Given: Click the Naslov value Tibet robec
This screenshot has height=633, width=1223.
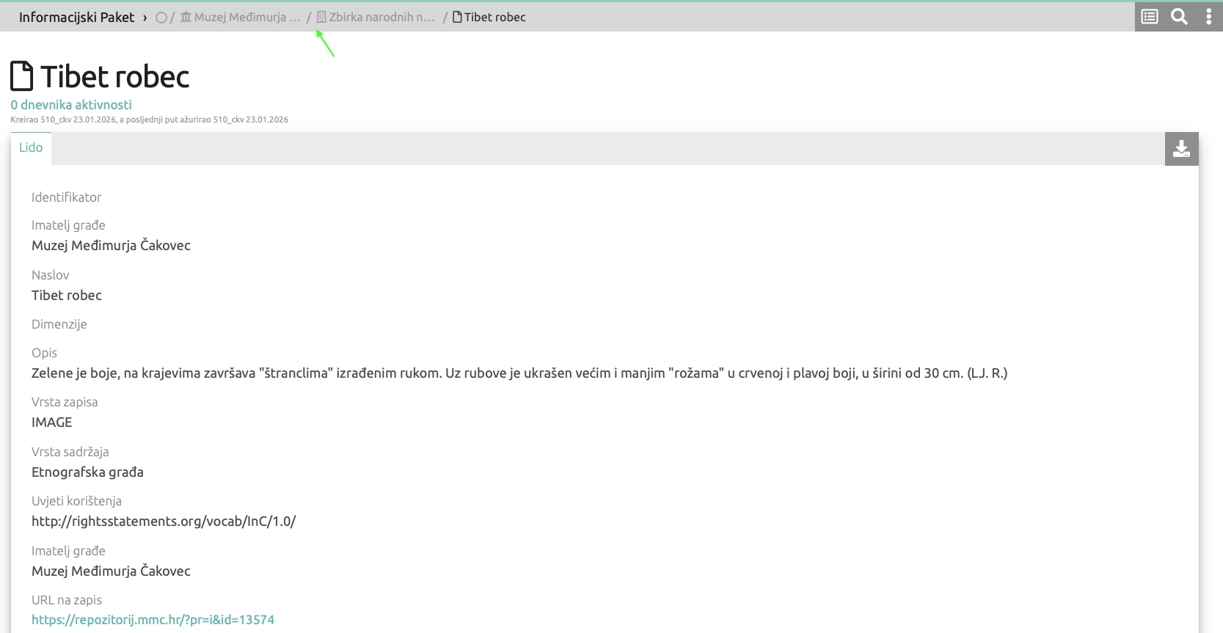Looking at the screenshot, I should click(x=67, y=296).
